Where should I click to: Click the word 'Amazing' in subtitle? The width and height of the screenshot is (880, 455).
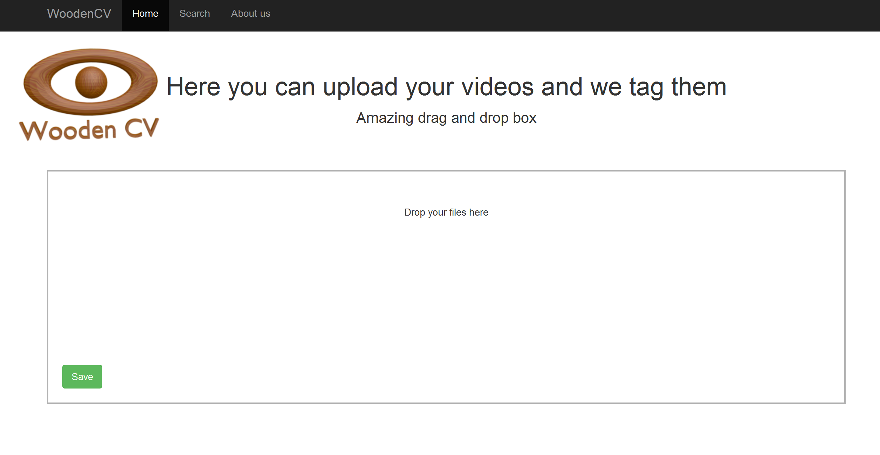pyautogui.click(x=385, y=118)
